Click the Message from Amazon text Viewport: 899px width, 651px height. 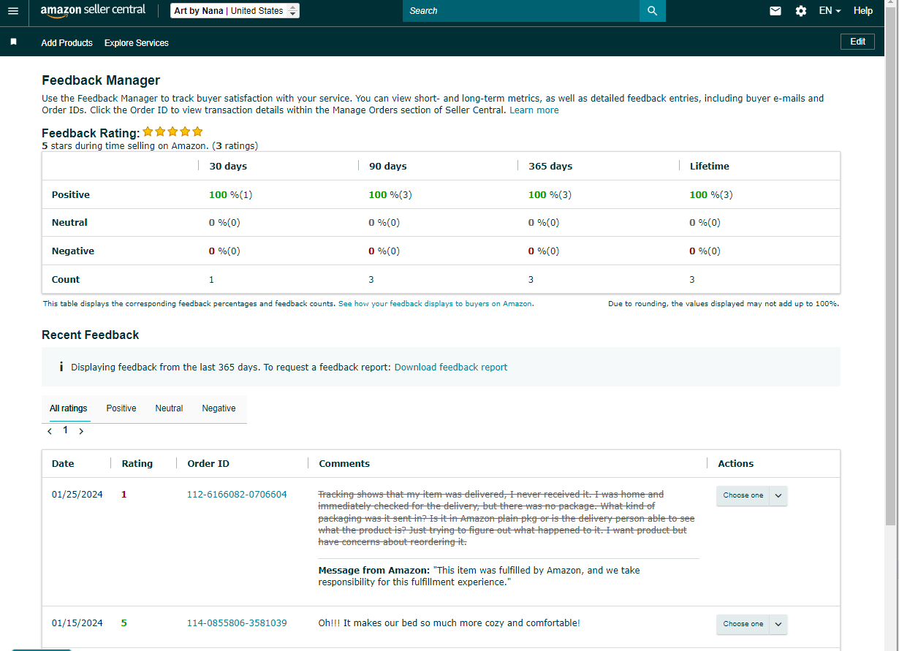point(479,576)
